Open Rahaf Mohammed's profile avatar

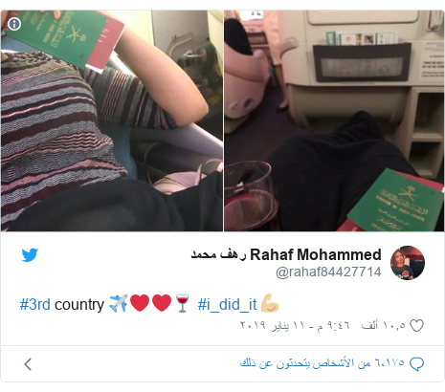[408, 263]
